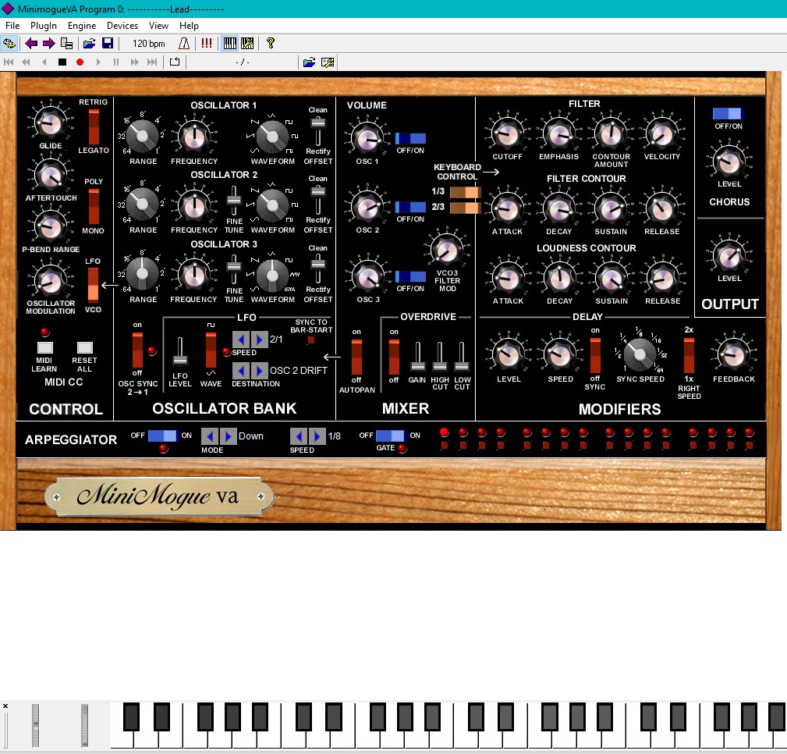Open keyboard configuration wrench icon
This screenshot has width=787, height=754.
click(x=247, y=43)
